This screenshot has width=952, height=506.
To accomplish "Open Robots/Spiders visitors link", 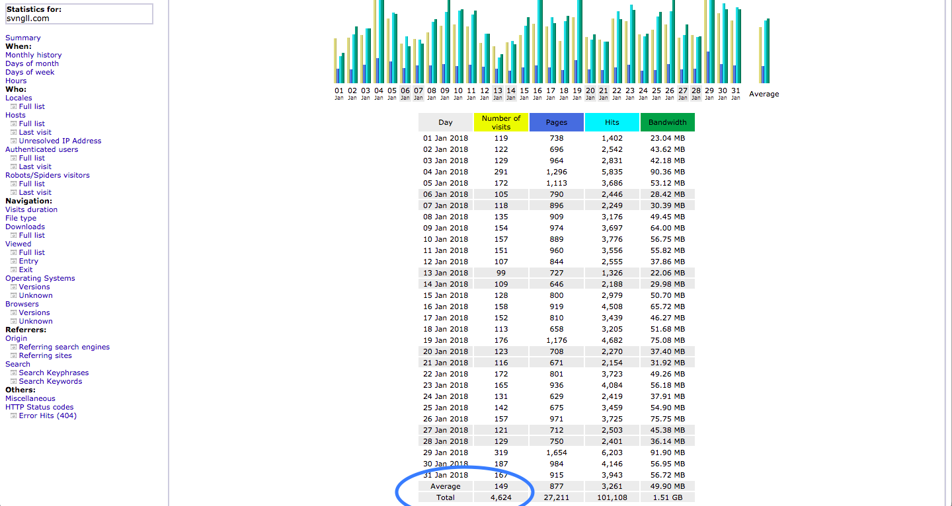I will pyautogui.click(x=48, y=175).
